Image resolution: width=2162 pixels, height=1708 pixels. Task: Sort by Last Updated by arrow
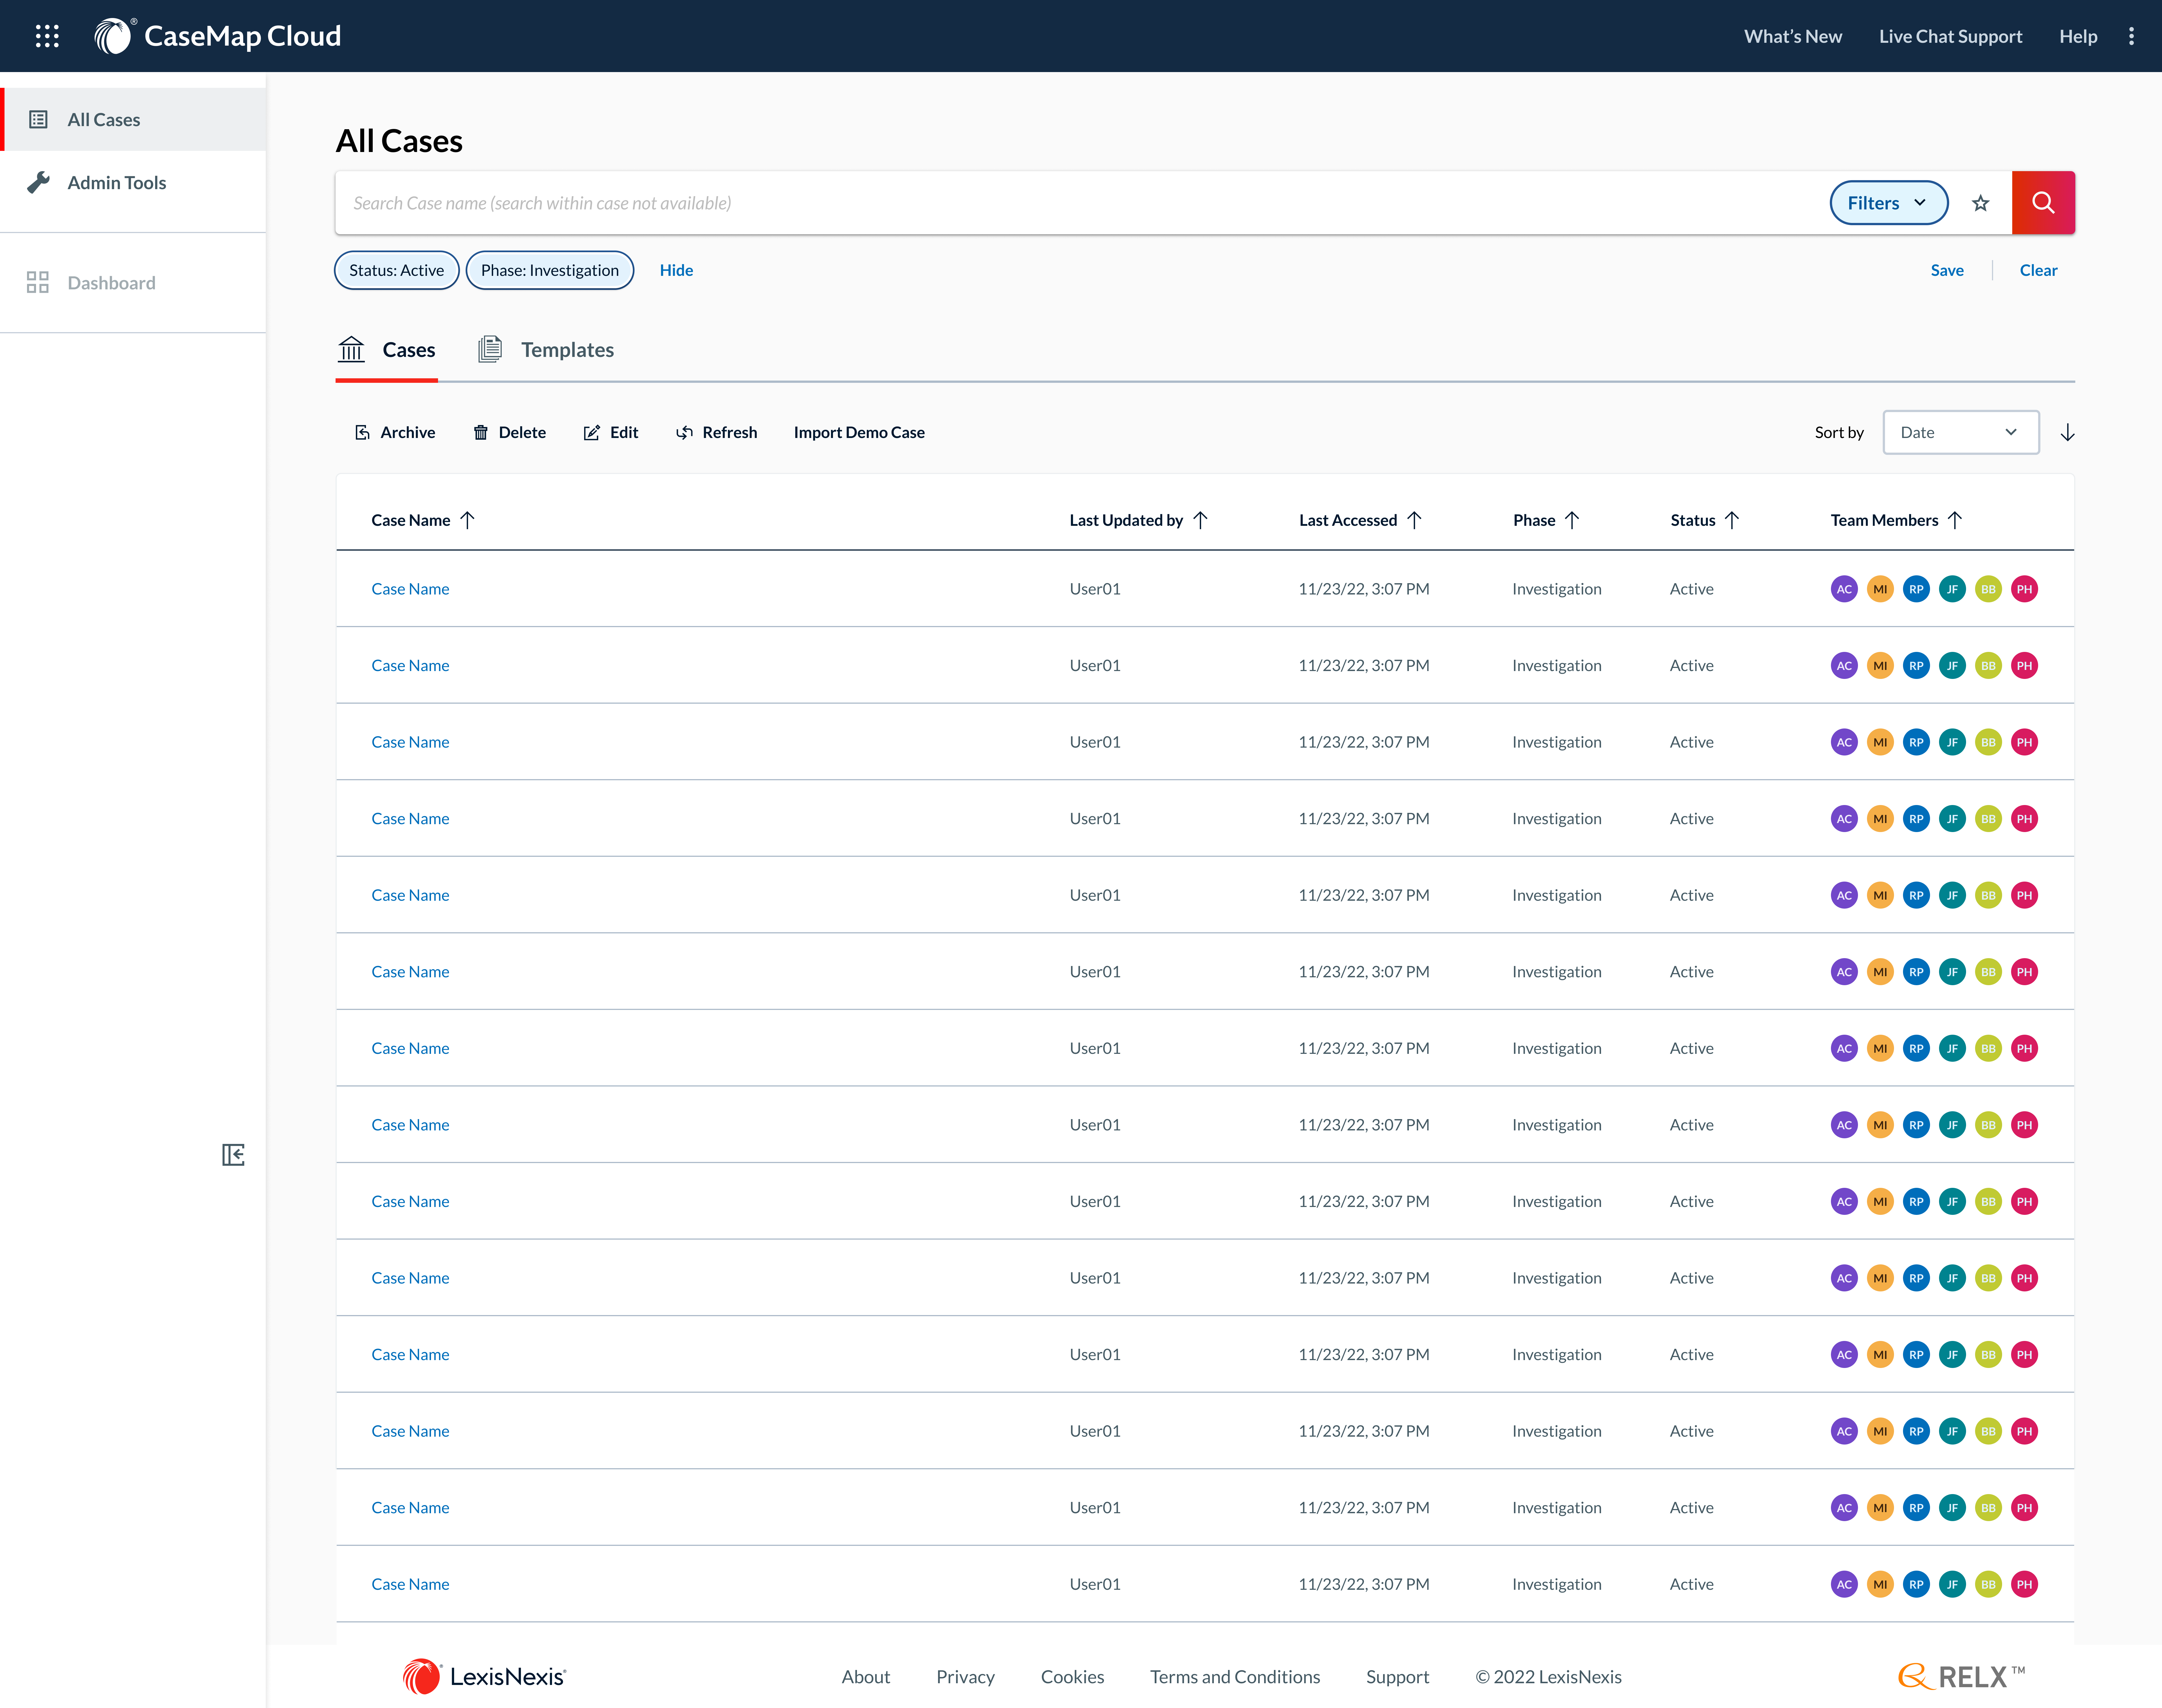click(1200, 520)
